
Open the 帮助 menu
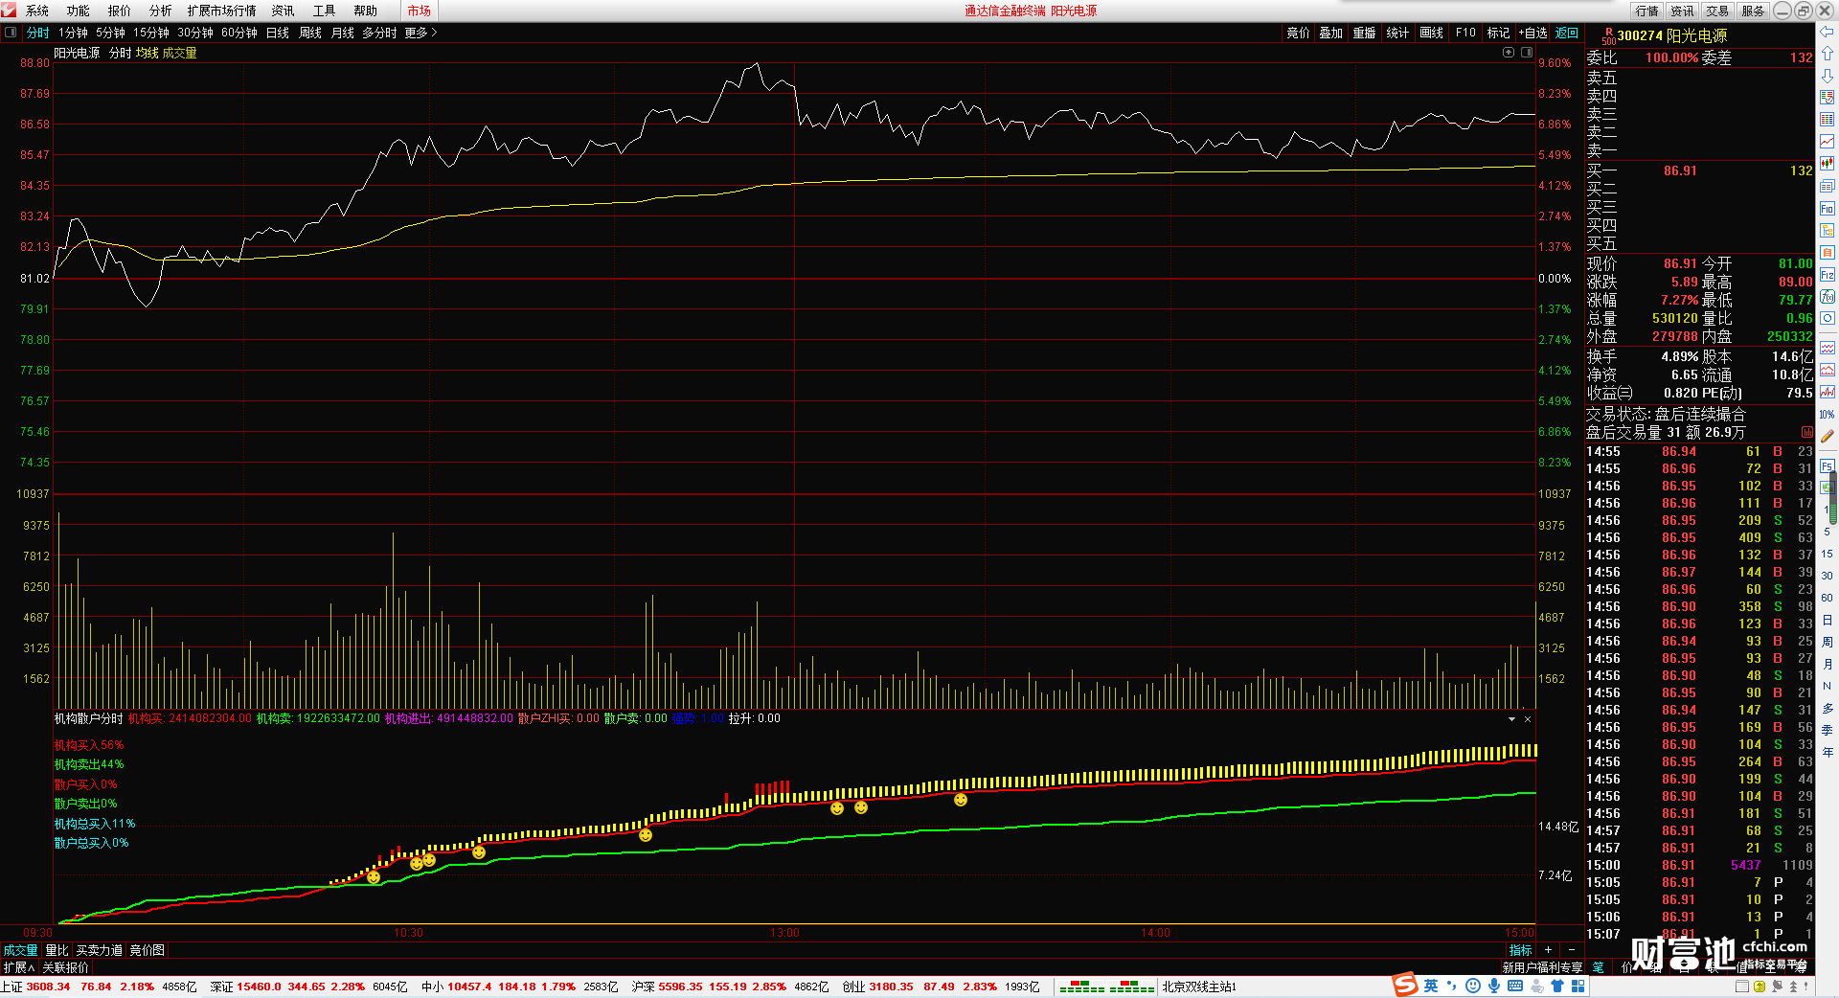[x=366, y=11]
